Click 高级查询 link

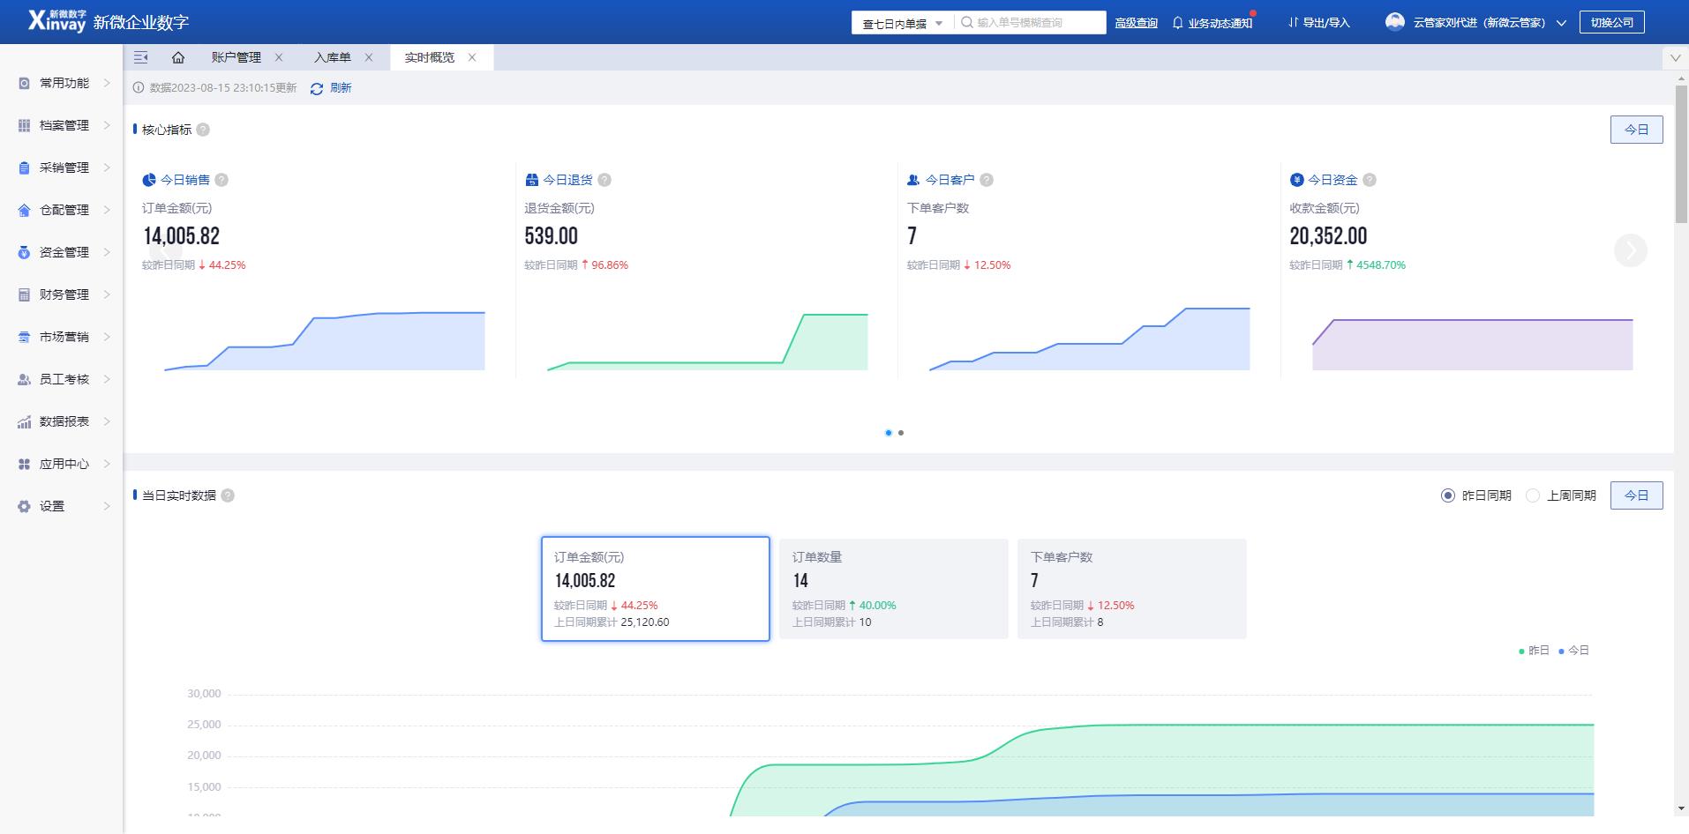pos(1136,23)
